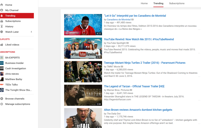Click the Cash Investigation channel avatar
The image size is (201, 128).
(2, 68)
